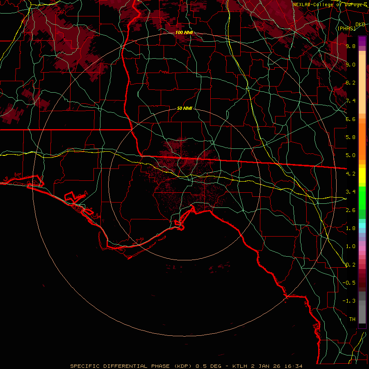Click the 2.6 value on the legend

tap(351, 210)
